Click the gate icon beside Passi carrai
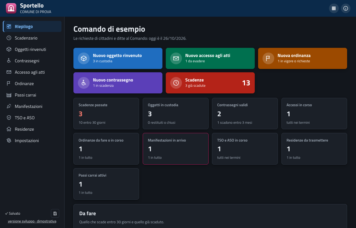Image resolution: width=356 pixels, height=228 pixels. 9,95
